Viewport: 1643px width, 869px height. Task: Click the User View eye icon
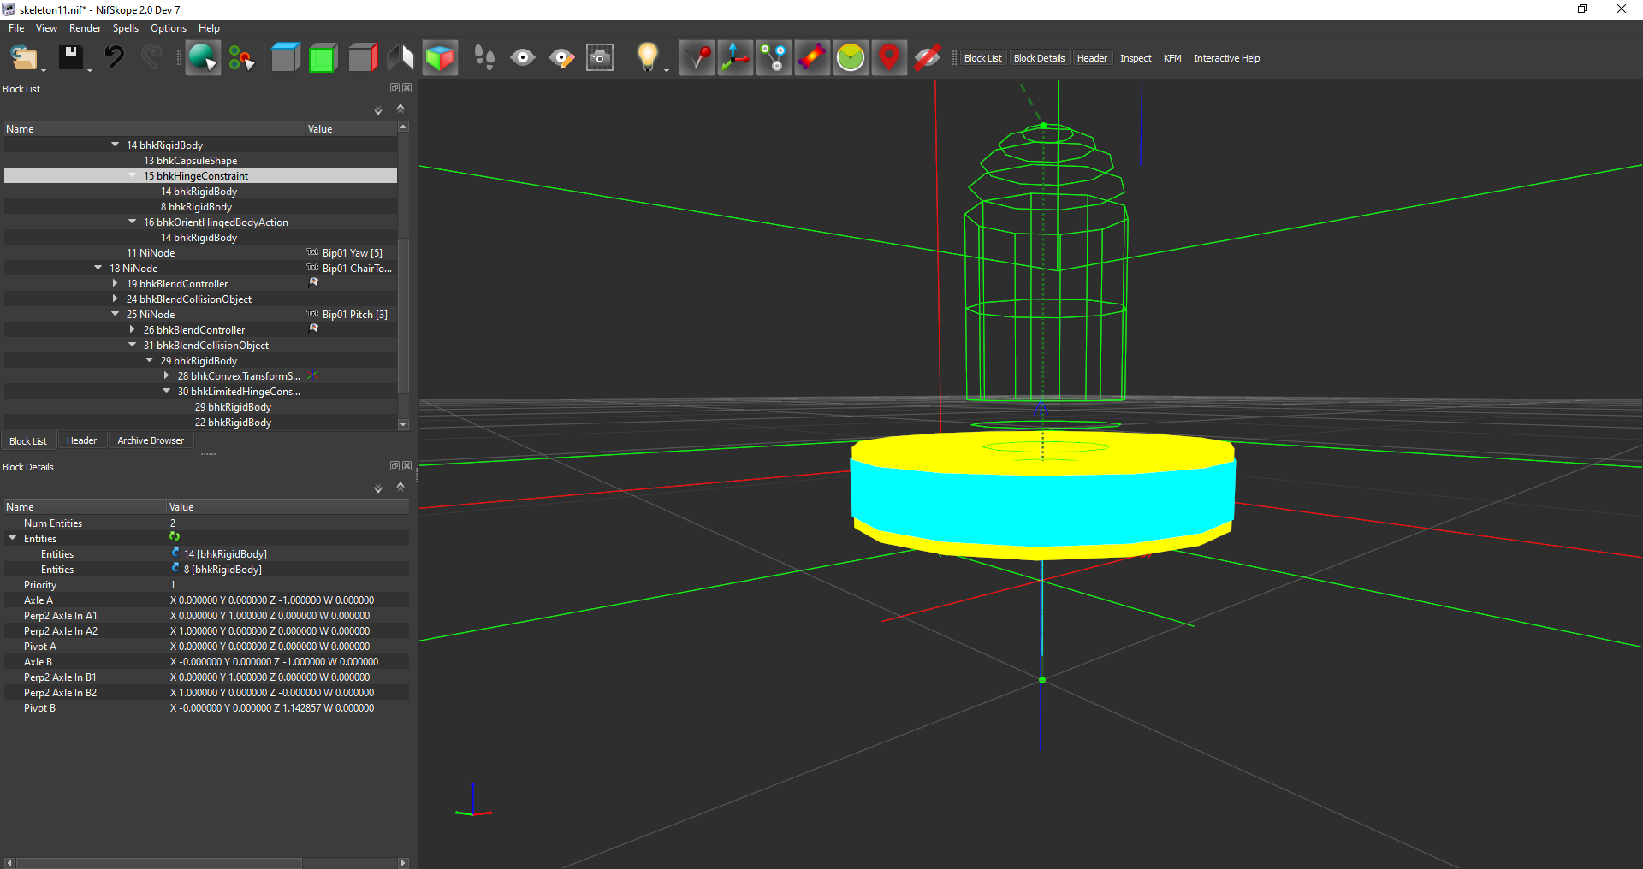pyautogui.click(x=523, y=58)
